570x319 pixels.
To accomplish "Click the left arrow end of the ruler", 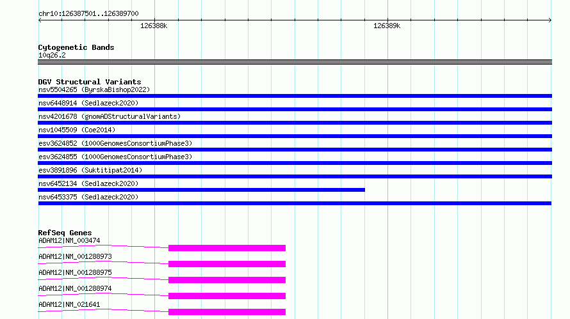I will (x=40, y=20).
